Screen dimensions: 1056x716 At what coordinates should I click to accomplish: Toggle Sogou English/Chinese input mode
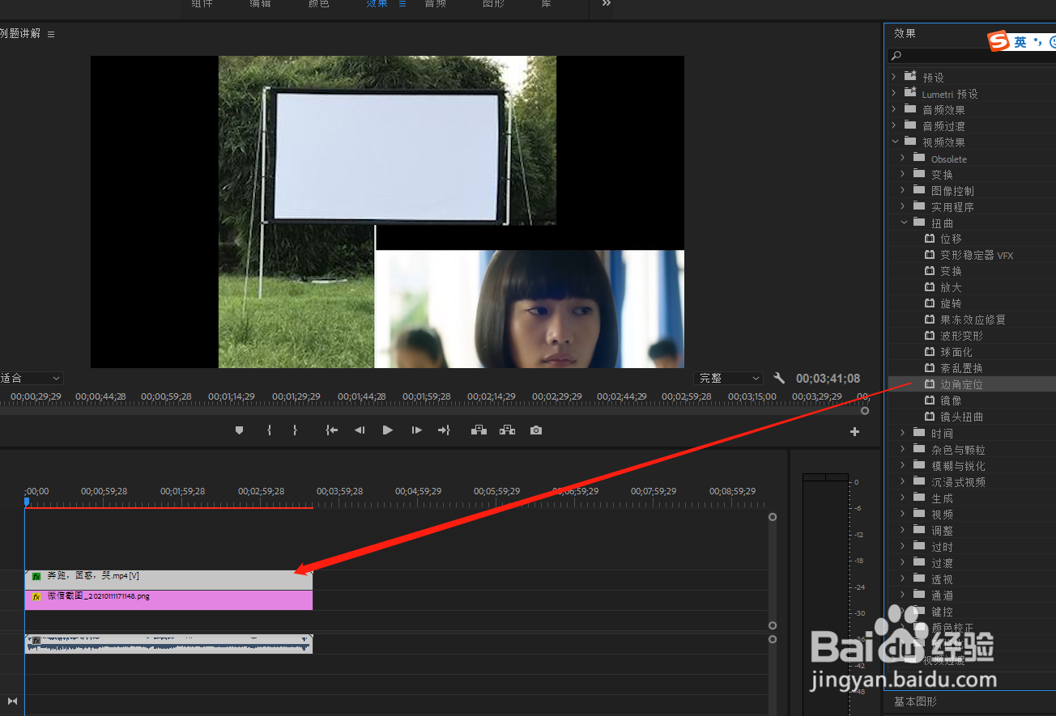coord(1020,42)
